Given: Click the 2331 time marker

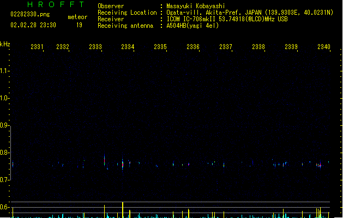Looking at the screenshot, I should click(37, 47).
